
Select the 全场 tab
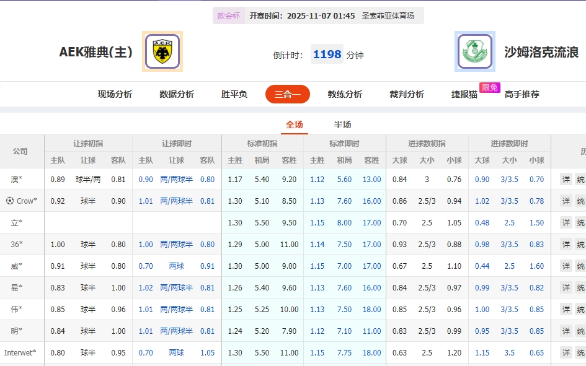pyautogui.click(x=294, y=124)
